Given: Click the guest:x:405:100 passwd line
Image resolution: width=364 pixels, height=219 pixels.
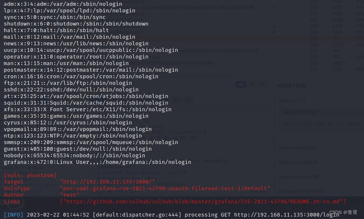Looking at the screenshot, I should (78, 149).
